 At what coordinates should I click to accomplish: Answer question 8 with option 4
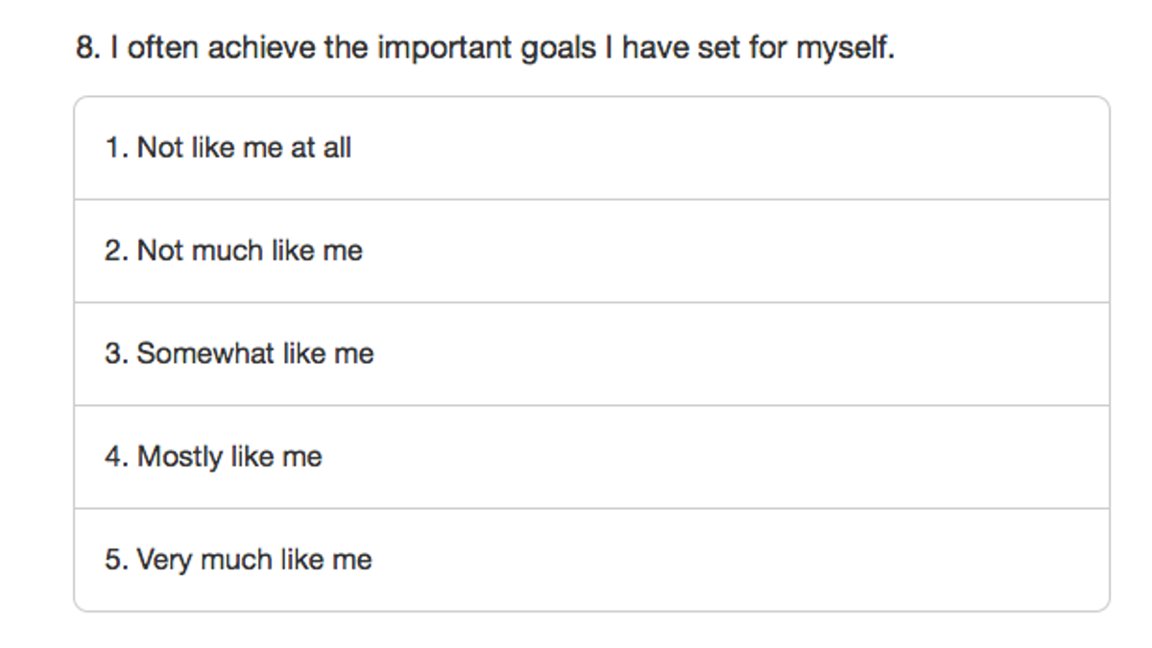[x=591, y=456]
